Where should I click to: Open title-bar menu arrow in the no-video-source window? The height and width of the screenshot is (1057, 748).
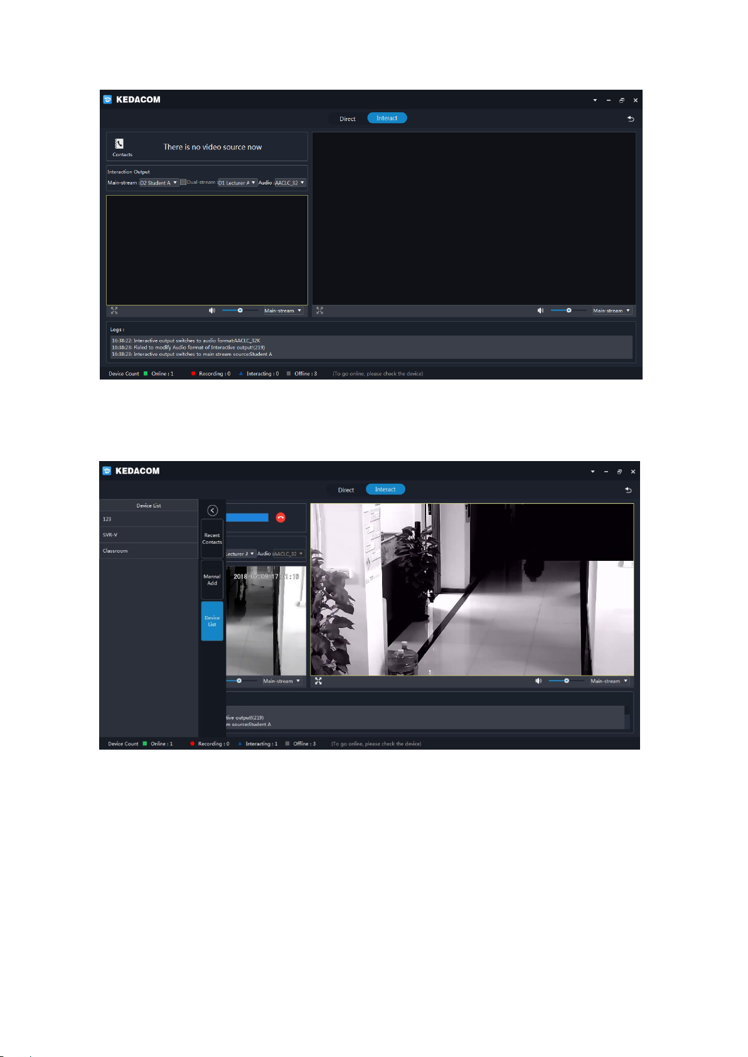[595, 100]
